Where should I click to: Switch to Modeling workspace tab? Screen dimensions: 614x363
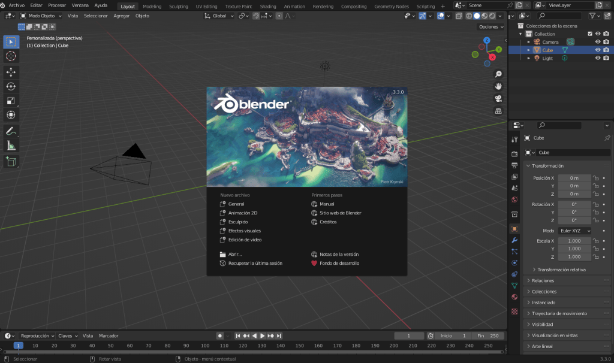pos(152,6)
